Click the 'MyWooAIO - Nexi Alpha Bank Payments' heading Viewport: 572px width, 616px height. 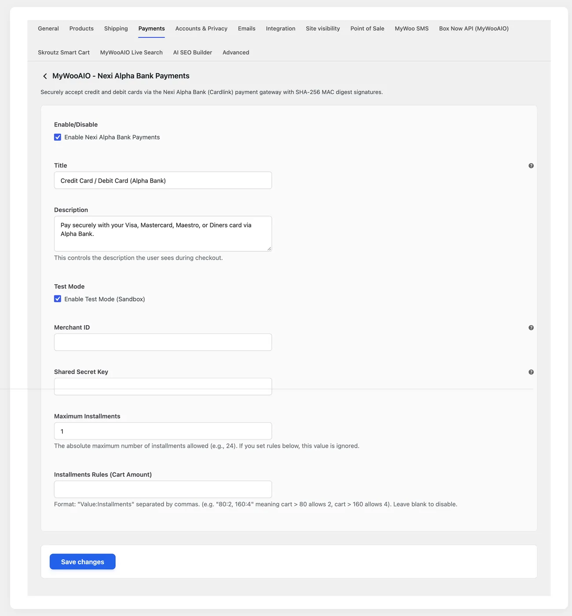121,76
